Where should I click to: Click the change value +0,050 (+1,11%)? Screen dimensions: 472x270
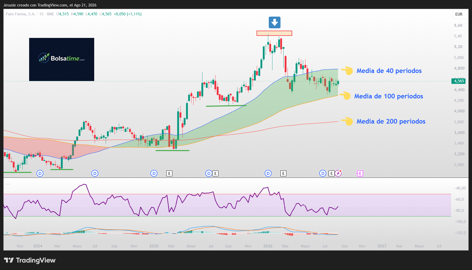127,14
